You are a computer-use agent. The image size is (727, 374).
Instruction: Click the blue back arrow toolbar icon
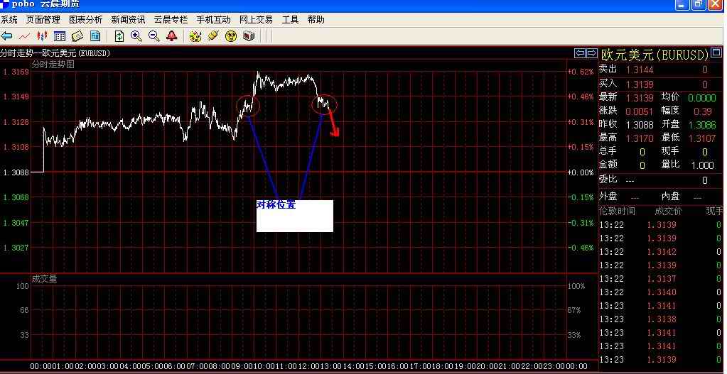pyautogui.click(x=6, y=35)
